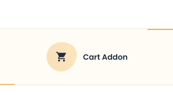
Task: Select the peach circle behind the cart
Action: [62, 57]
